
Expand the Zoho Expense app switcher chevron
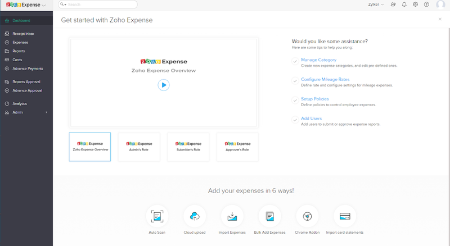tap(44, 5)
